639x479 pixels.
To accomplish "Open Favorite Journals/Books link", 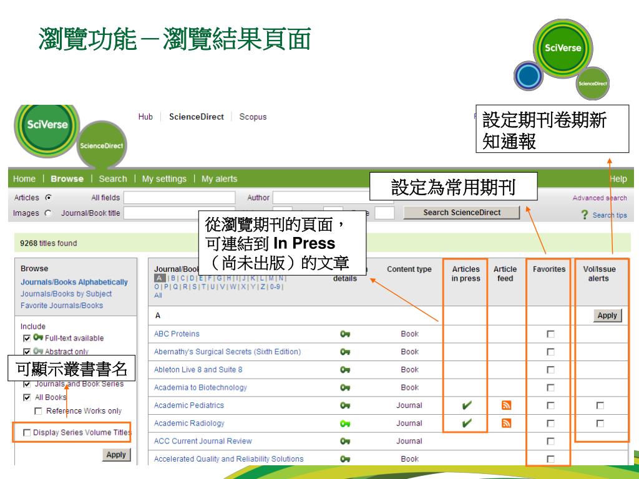I will click(62, 306).
